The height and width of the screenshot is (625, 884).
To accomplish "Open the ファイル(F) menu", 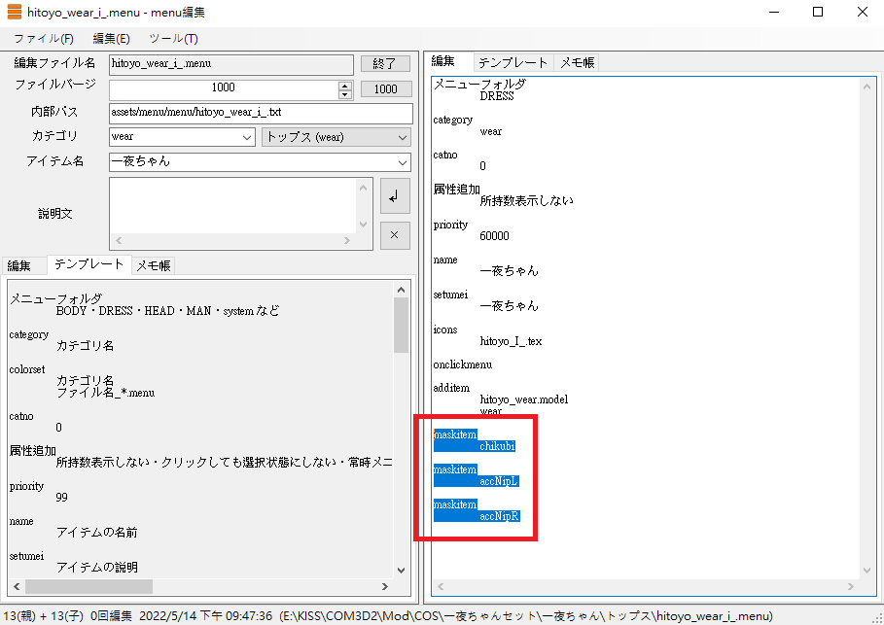I will coord(44,39).
